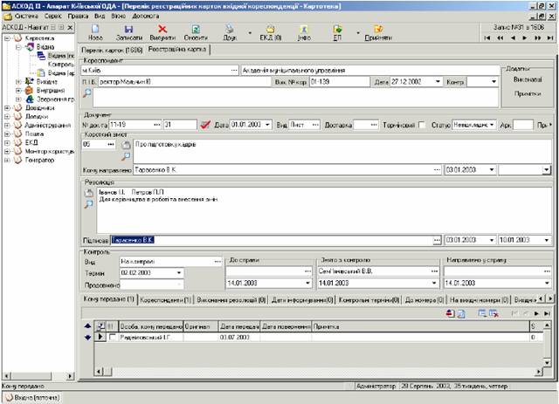This screenshot has height=404, width=559.
Task: Tick the checkbox in the Радзиєвський row
Action: pos(112,335)
